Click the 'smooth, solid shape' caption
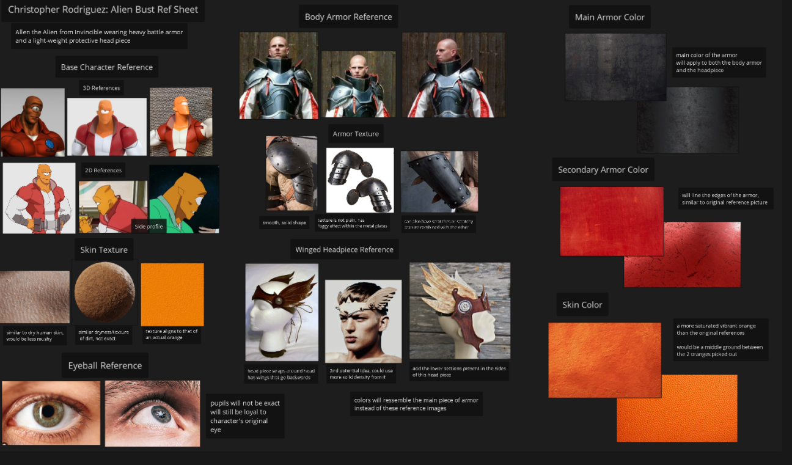The width and height of the screenshot is (792, 465). tap(284, 223)
